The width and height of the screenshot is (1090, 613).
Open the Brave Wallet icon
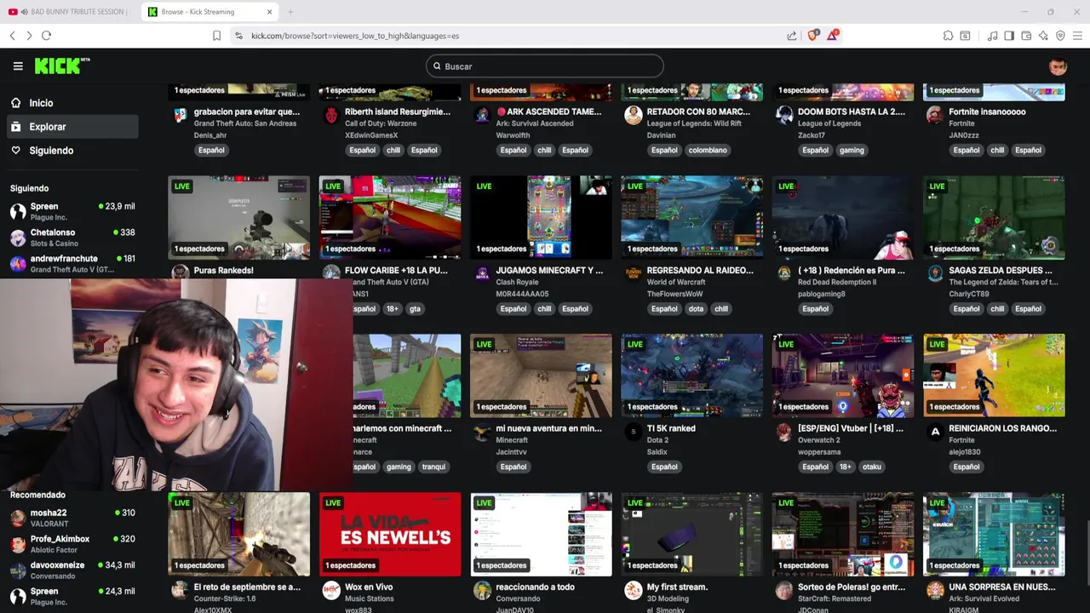coord(1026,36)
